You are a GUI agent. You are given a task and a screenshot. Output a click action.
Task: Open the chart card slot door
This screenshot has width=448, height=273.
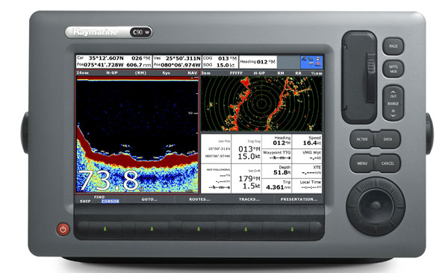coord(359,77)
